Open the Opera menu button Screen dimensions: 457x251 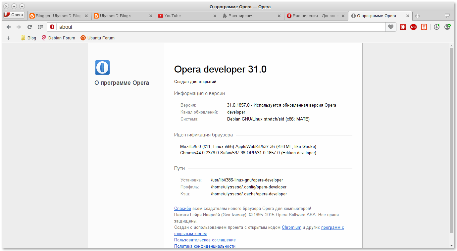pos(13,15)
